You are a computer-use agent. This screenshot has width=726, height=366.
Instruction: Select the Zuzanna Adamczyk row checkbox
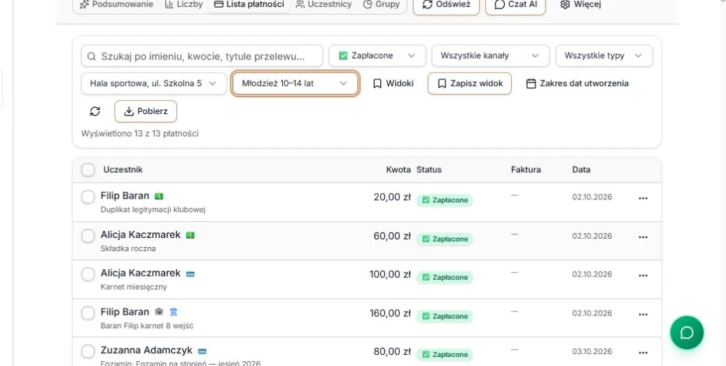tap(88, 352)
